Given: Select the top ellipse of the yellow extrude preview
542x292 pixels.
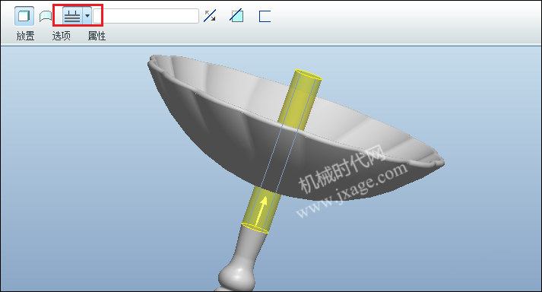Looking at the screenshot, I should [308, 75].
